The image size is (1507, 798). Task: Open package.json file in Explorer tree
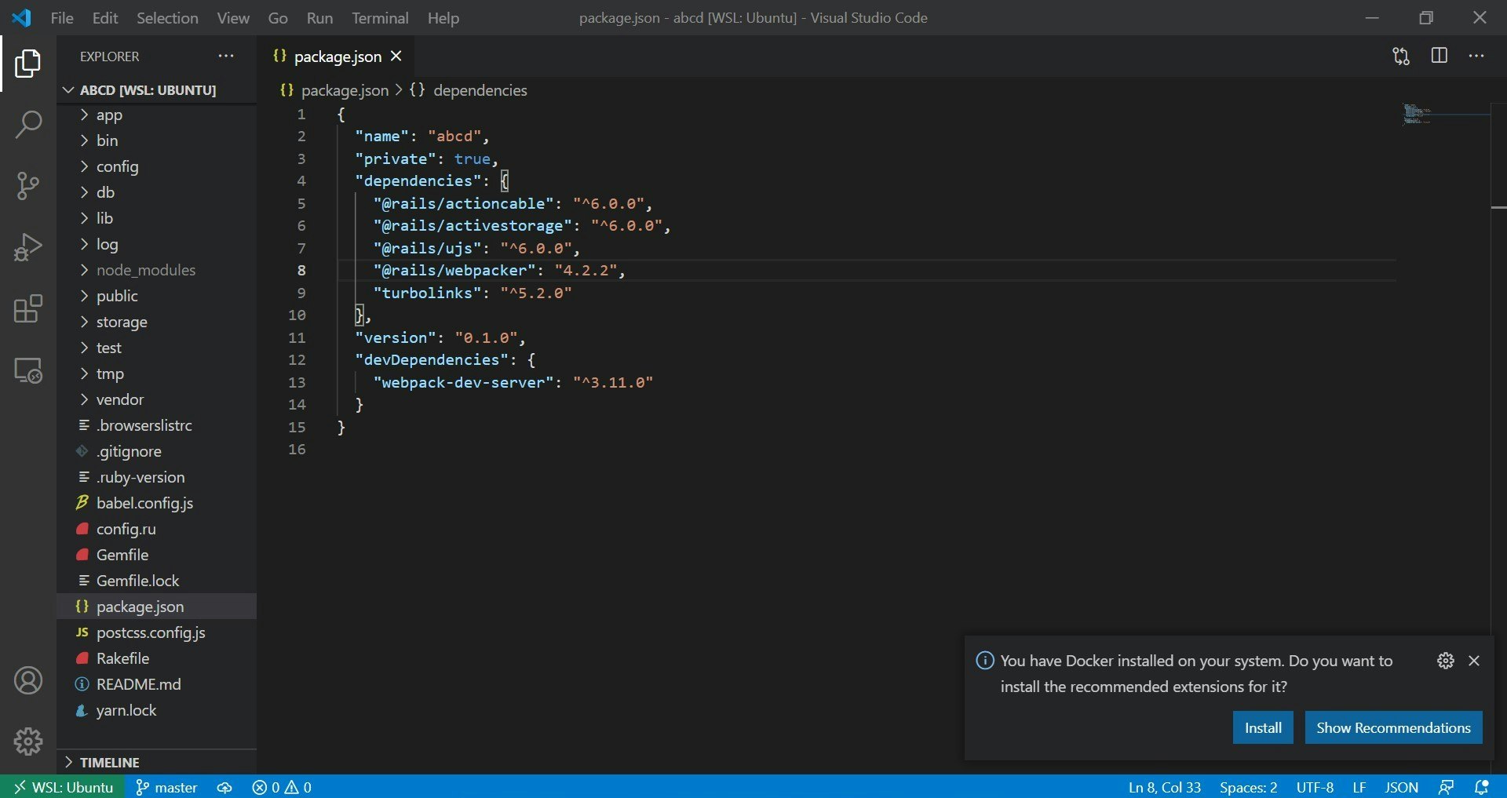(157, 607)
